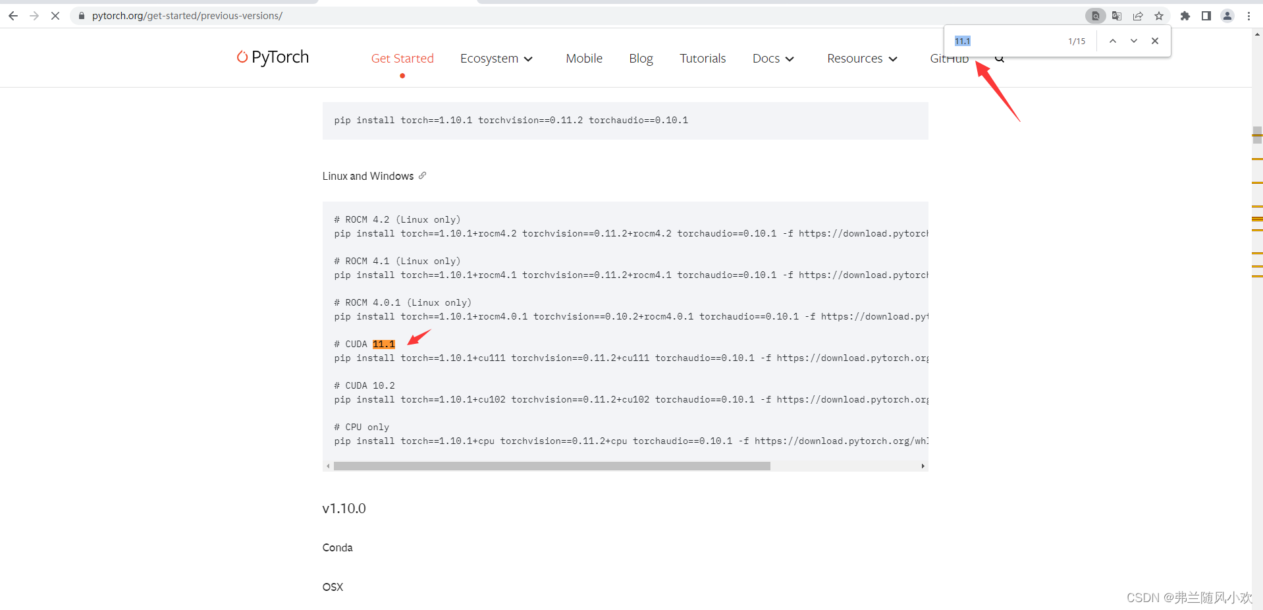Click the rocm4.1 pip install command
The image size is (1263, 610).
(x=631, y=275)
